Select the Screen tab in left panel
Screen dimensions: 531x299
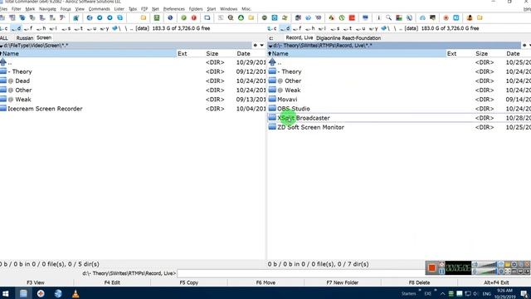click(44, 37)
